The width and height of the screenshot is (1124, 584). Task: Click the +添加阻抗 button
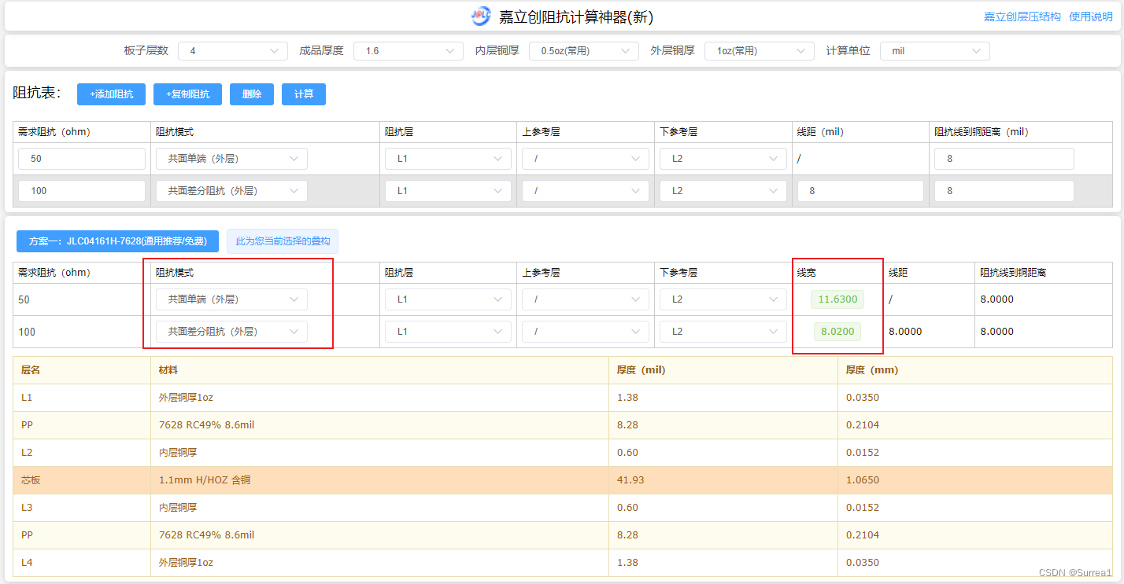point(111,94)
